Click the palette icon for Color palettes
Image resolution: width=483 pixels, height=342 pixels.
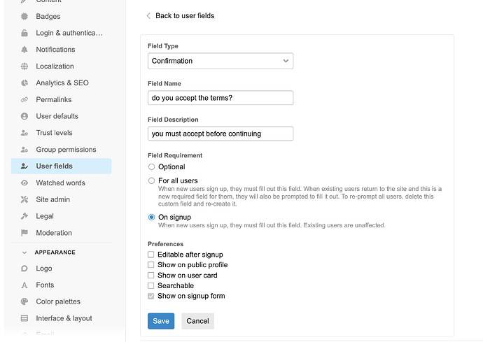click(x=24, y=301)
